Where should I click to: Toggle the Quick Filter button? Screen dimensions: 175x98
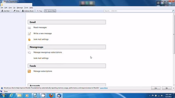tap(50, 11)
